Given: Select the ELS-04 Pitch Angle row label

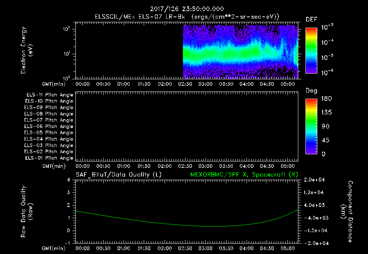Looking at the screenshot, I should [x=49, y=139].
